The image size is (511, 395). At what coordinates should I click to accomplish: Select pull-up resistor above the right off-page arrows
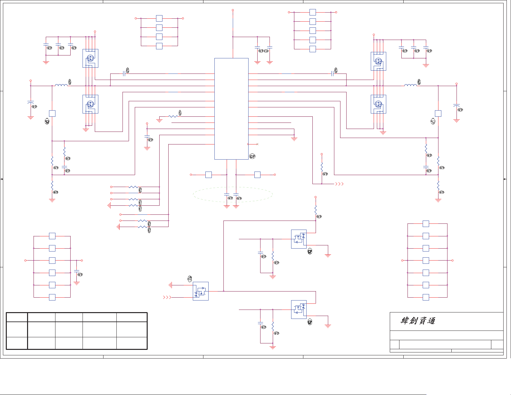click(322, 167)
